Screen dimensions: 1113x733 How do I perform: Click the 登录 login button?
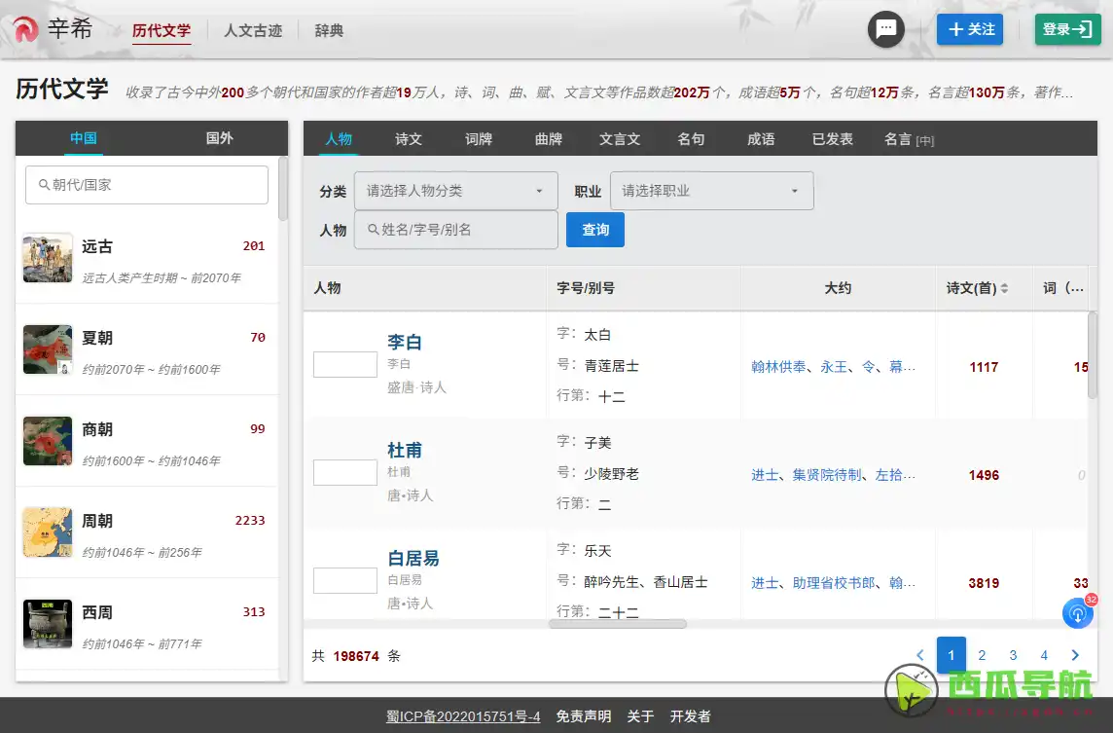click(1067, 29)
